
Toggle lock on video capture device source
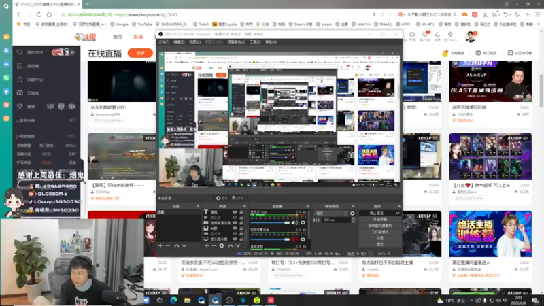pyautogui.click(x=241, y=223)
